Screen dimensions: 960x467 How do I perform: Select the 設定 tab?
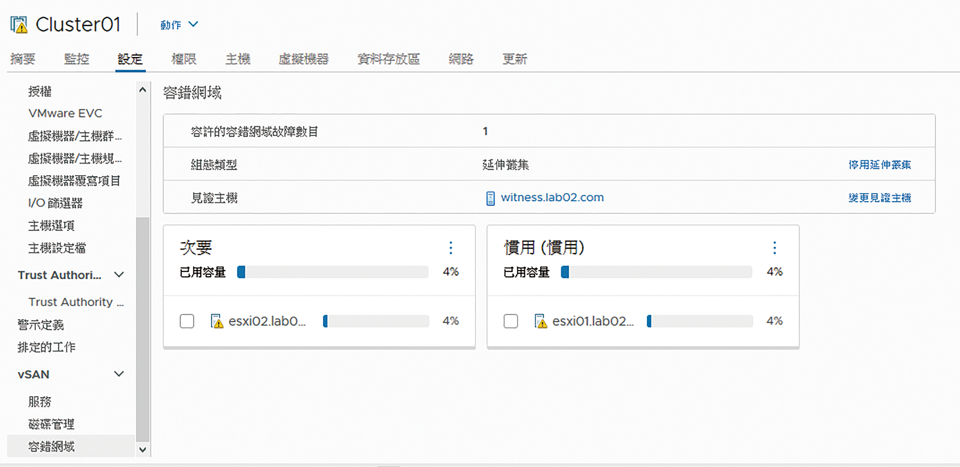click(130, 59)
